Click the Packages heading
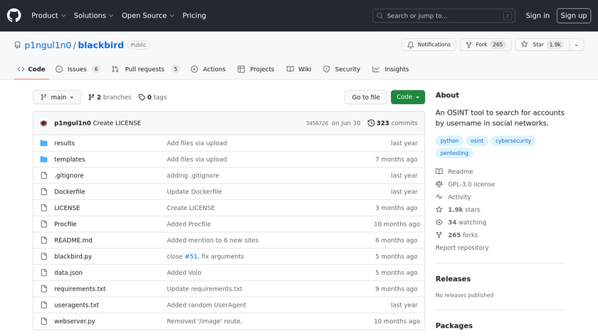 click(x=454, y=326)
